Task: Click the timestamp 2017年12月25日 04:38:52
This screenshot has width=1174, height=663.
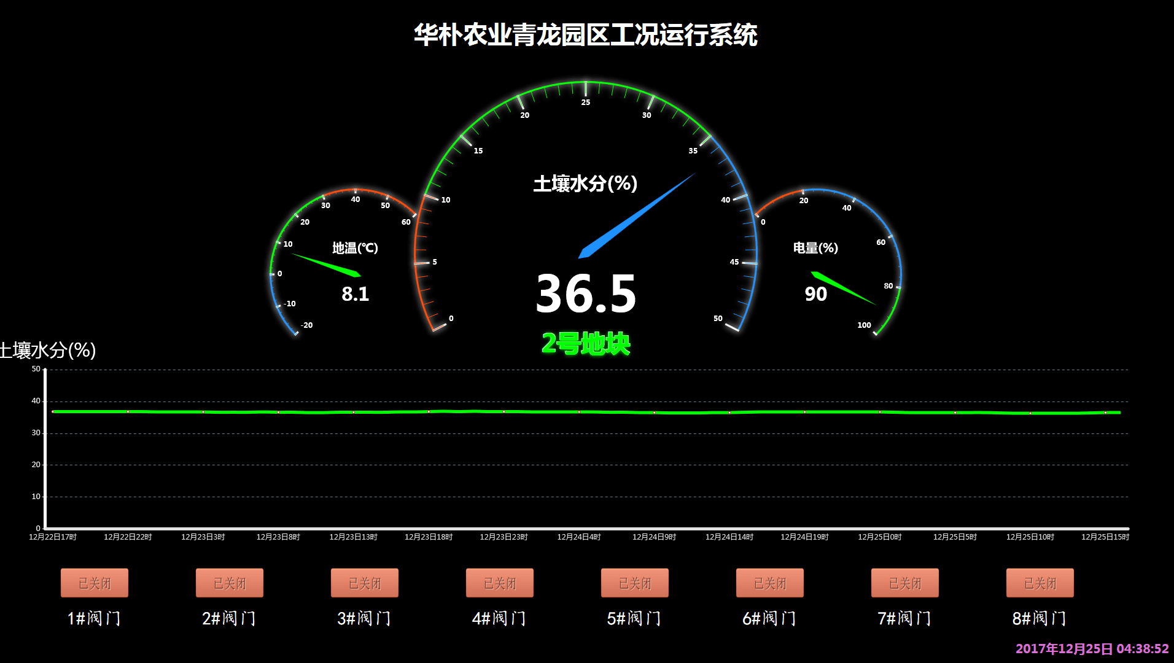Action: pyautogui.click(x=1092, y=649)
